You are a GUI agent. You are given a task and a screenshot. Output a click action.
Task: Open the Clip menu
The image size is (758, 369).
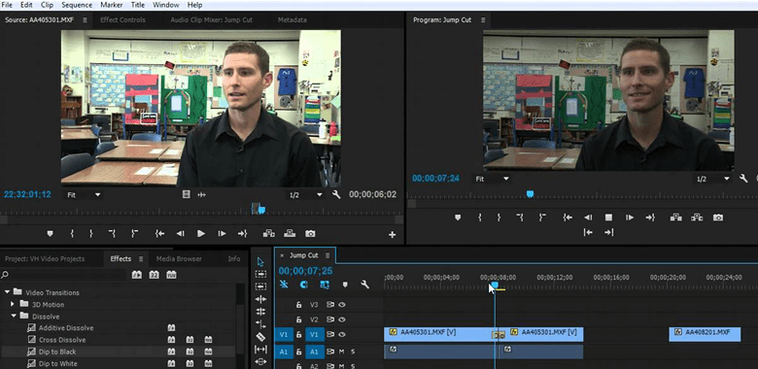tap(47, 5)
